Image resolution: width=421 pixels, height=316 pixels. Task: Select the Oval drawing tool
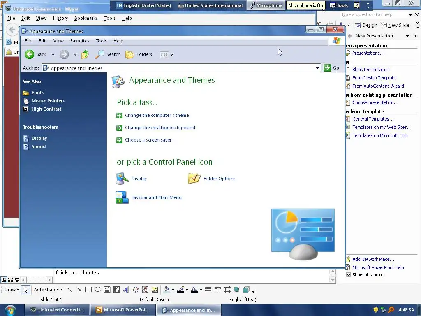tap(98, 290)
